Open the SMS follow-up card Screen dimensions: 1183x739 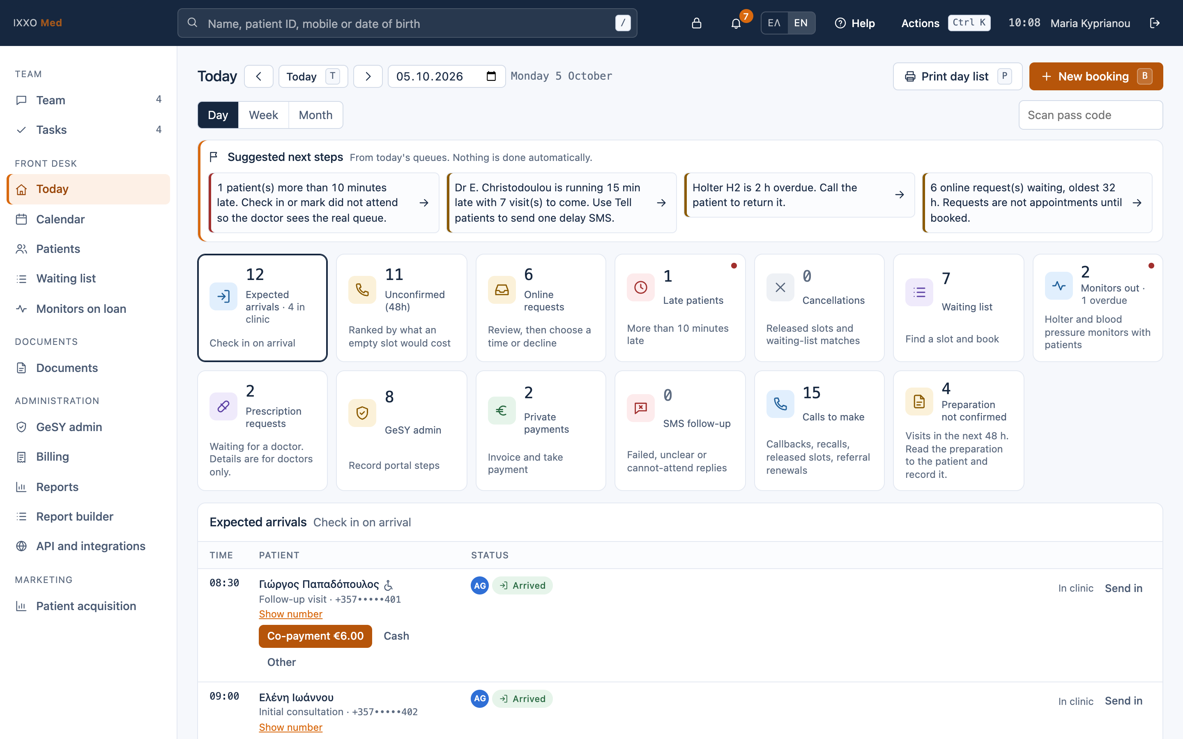680,431
